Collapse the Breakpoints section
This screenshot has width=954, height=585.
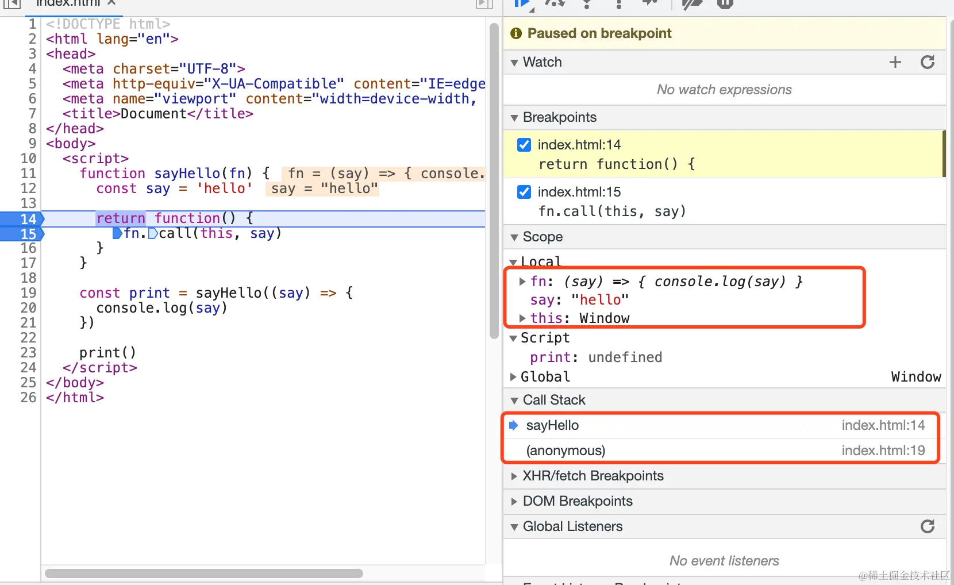[x=514, y=118]
